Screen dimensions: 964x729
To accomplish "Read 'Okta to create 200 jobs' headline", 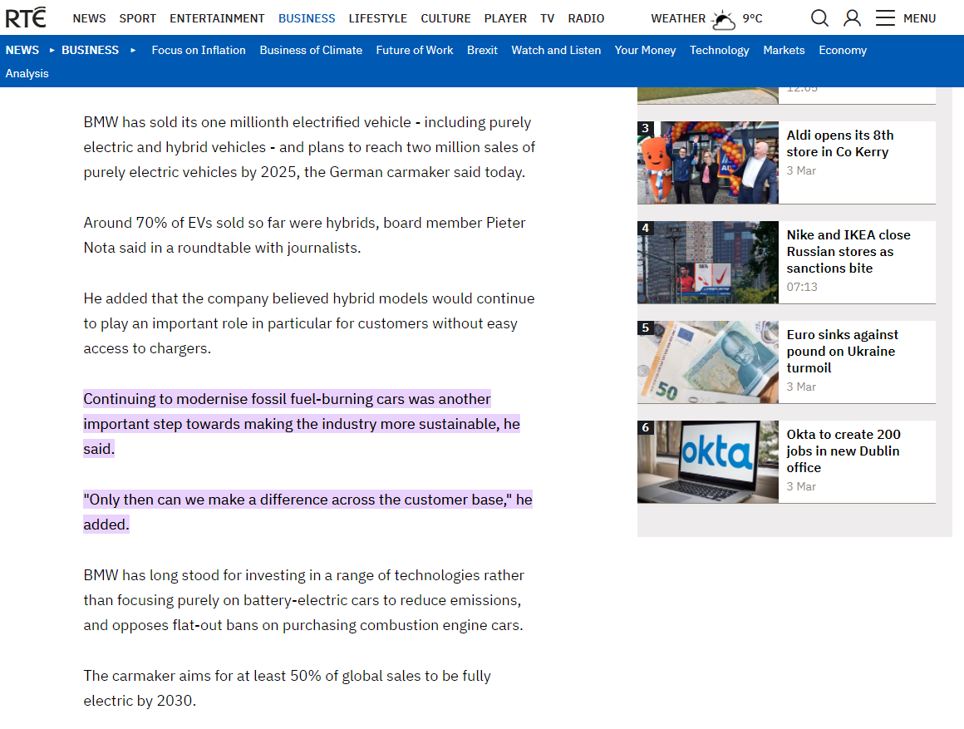I will tap(843, 451).
